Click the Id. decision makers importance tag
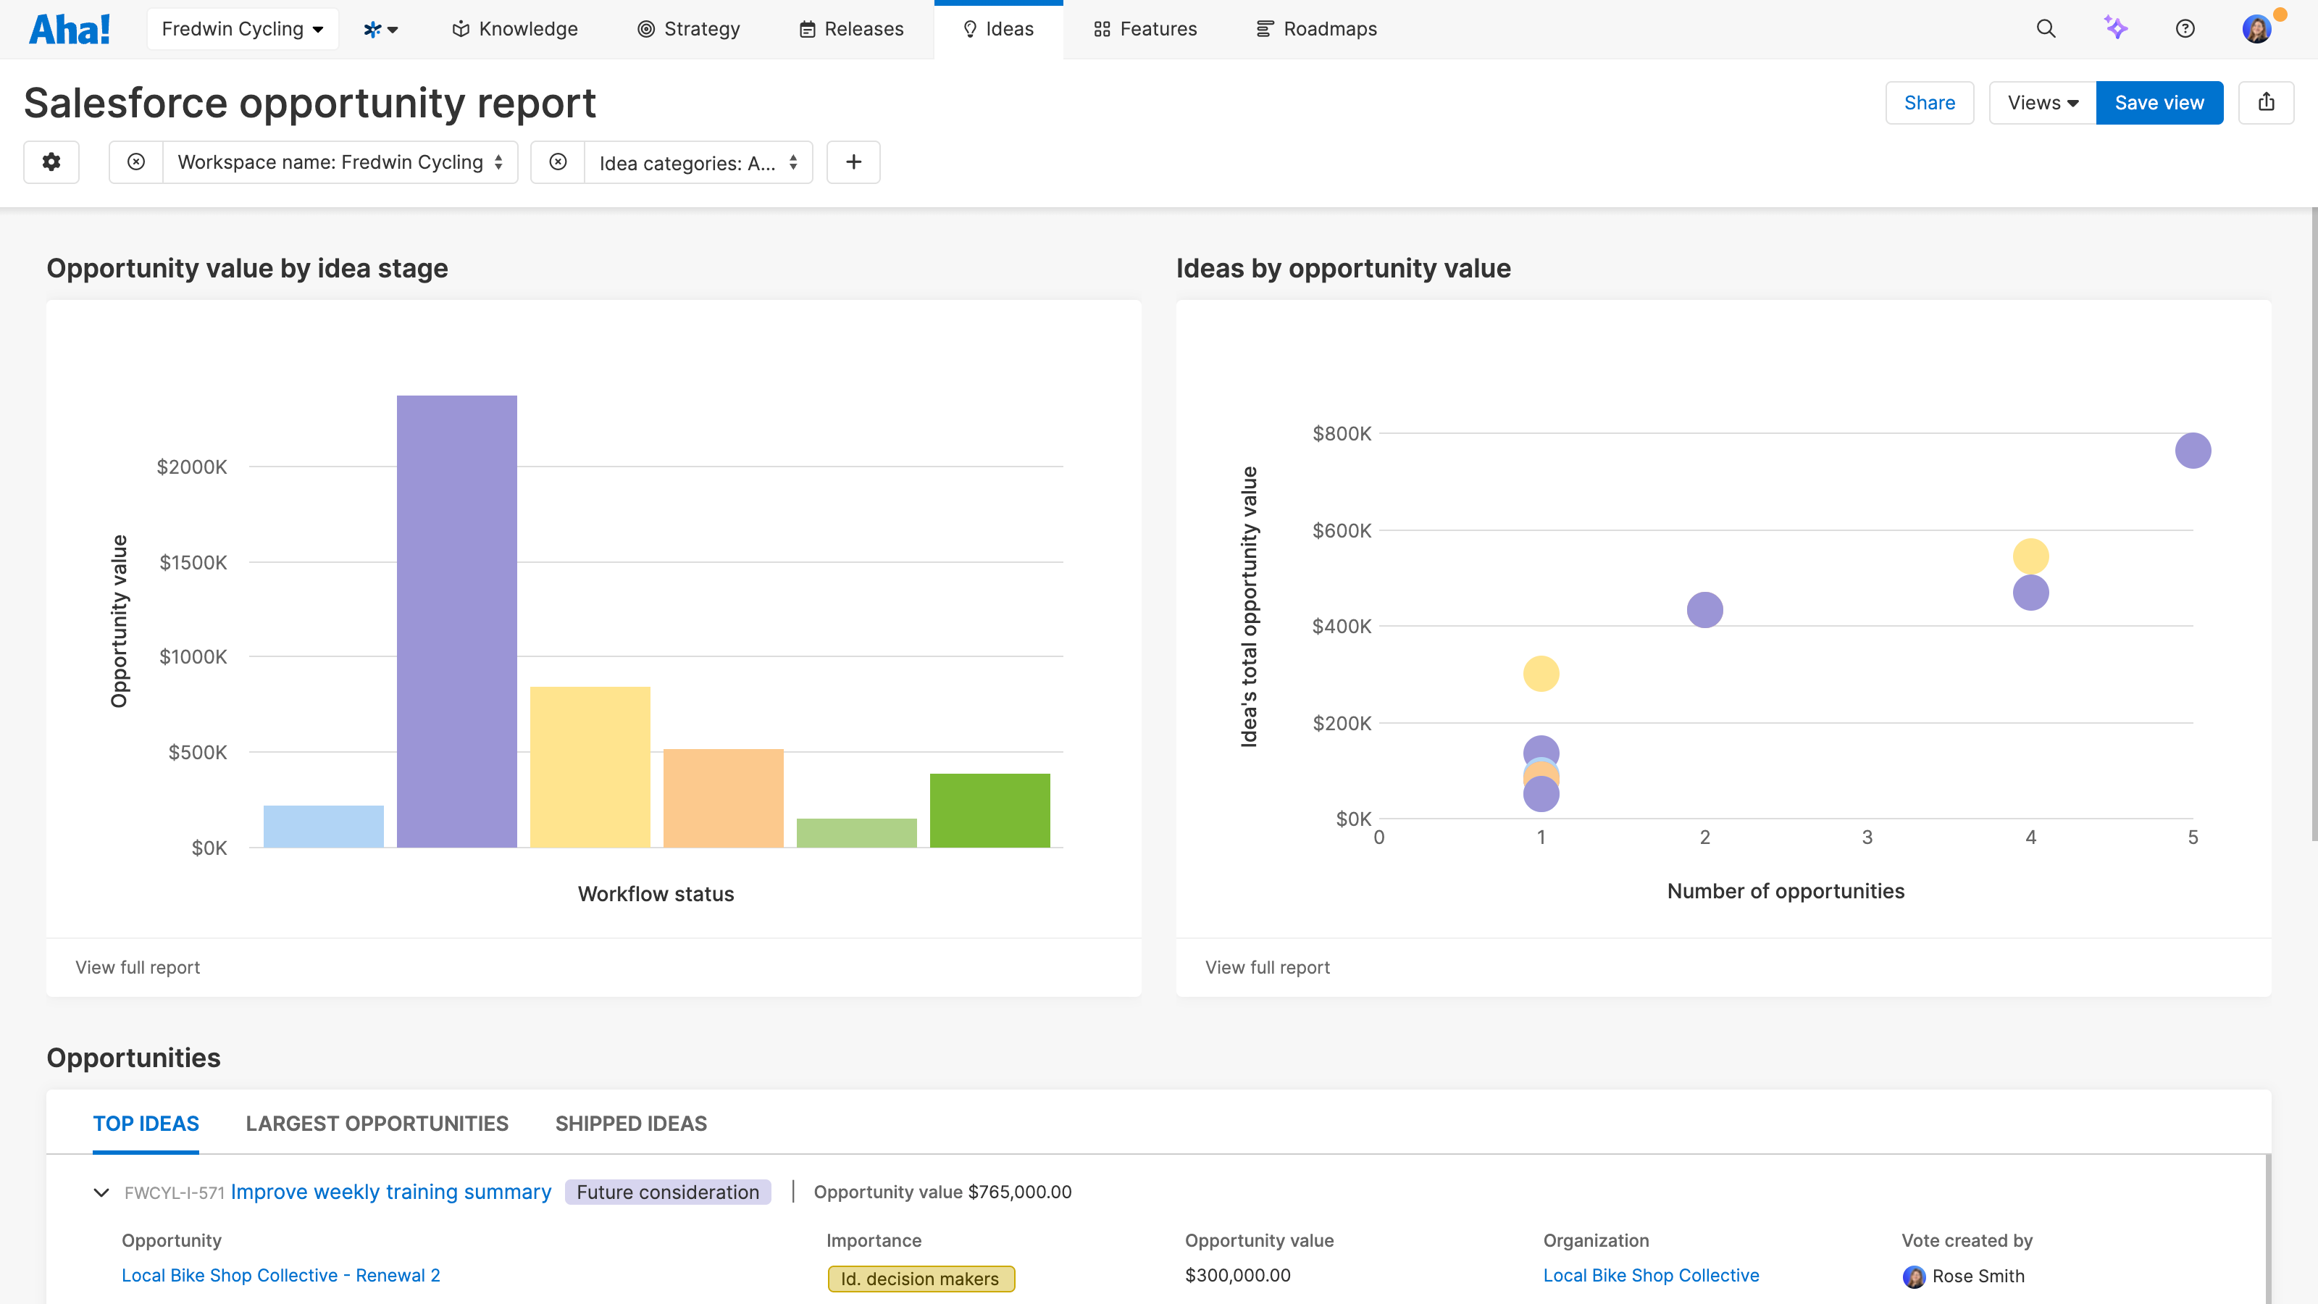This screenshot has height=1304, width=2318. pyautogui.click(x=921, y=1278)
